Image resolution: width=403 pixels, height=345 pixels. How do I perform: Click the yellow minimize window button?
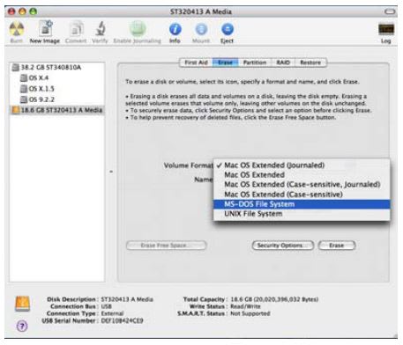pos(22,11)
